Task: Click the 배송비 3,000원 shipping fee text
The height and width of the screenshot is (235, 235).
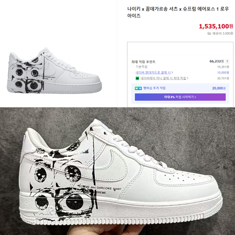Action: point(223,33)
